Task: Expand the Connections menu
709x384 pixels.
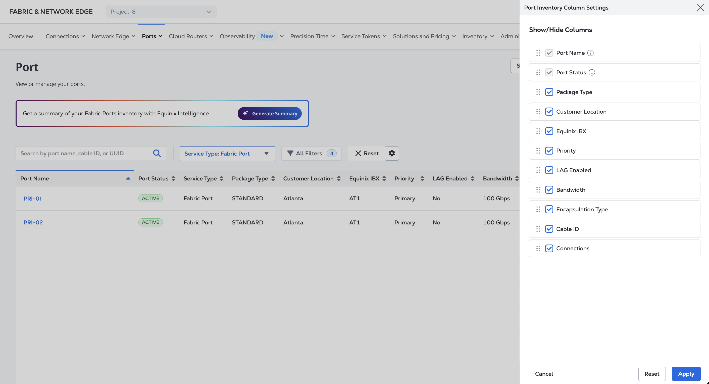Action: (x=65, y=36)
